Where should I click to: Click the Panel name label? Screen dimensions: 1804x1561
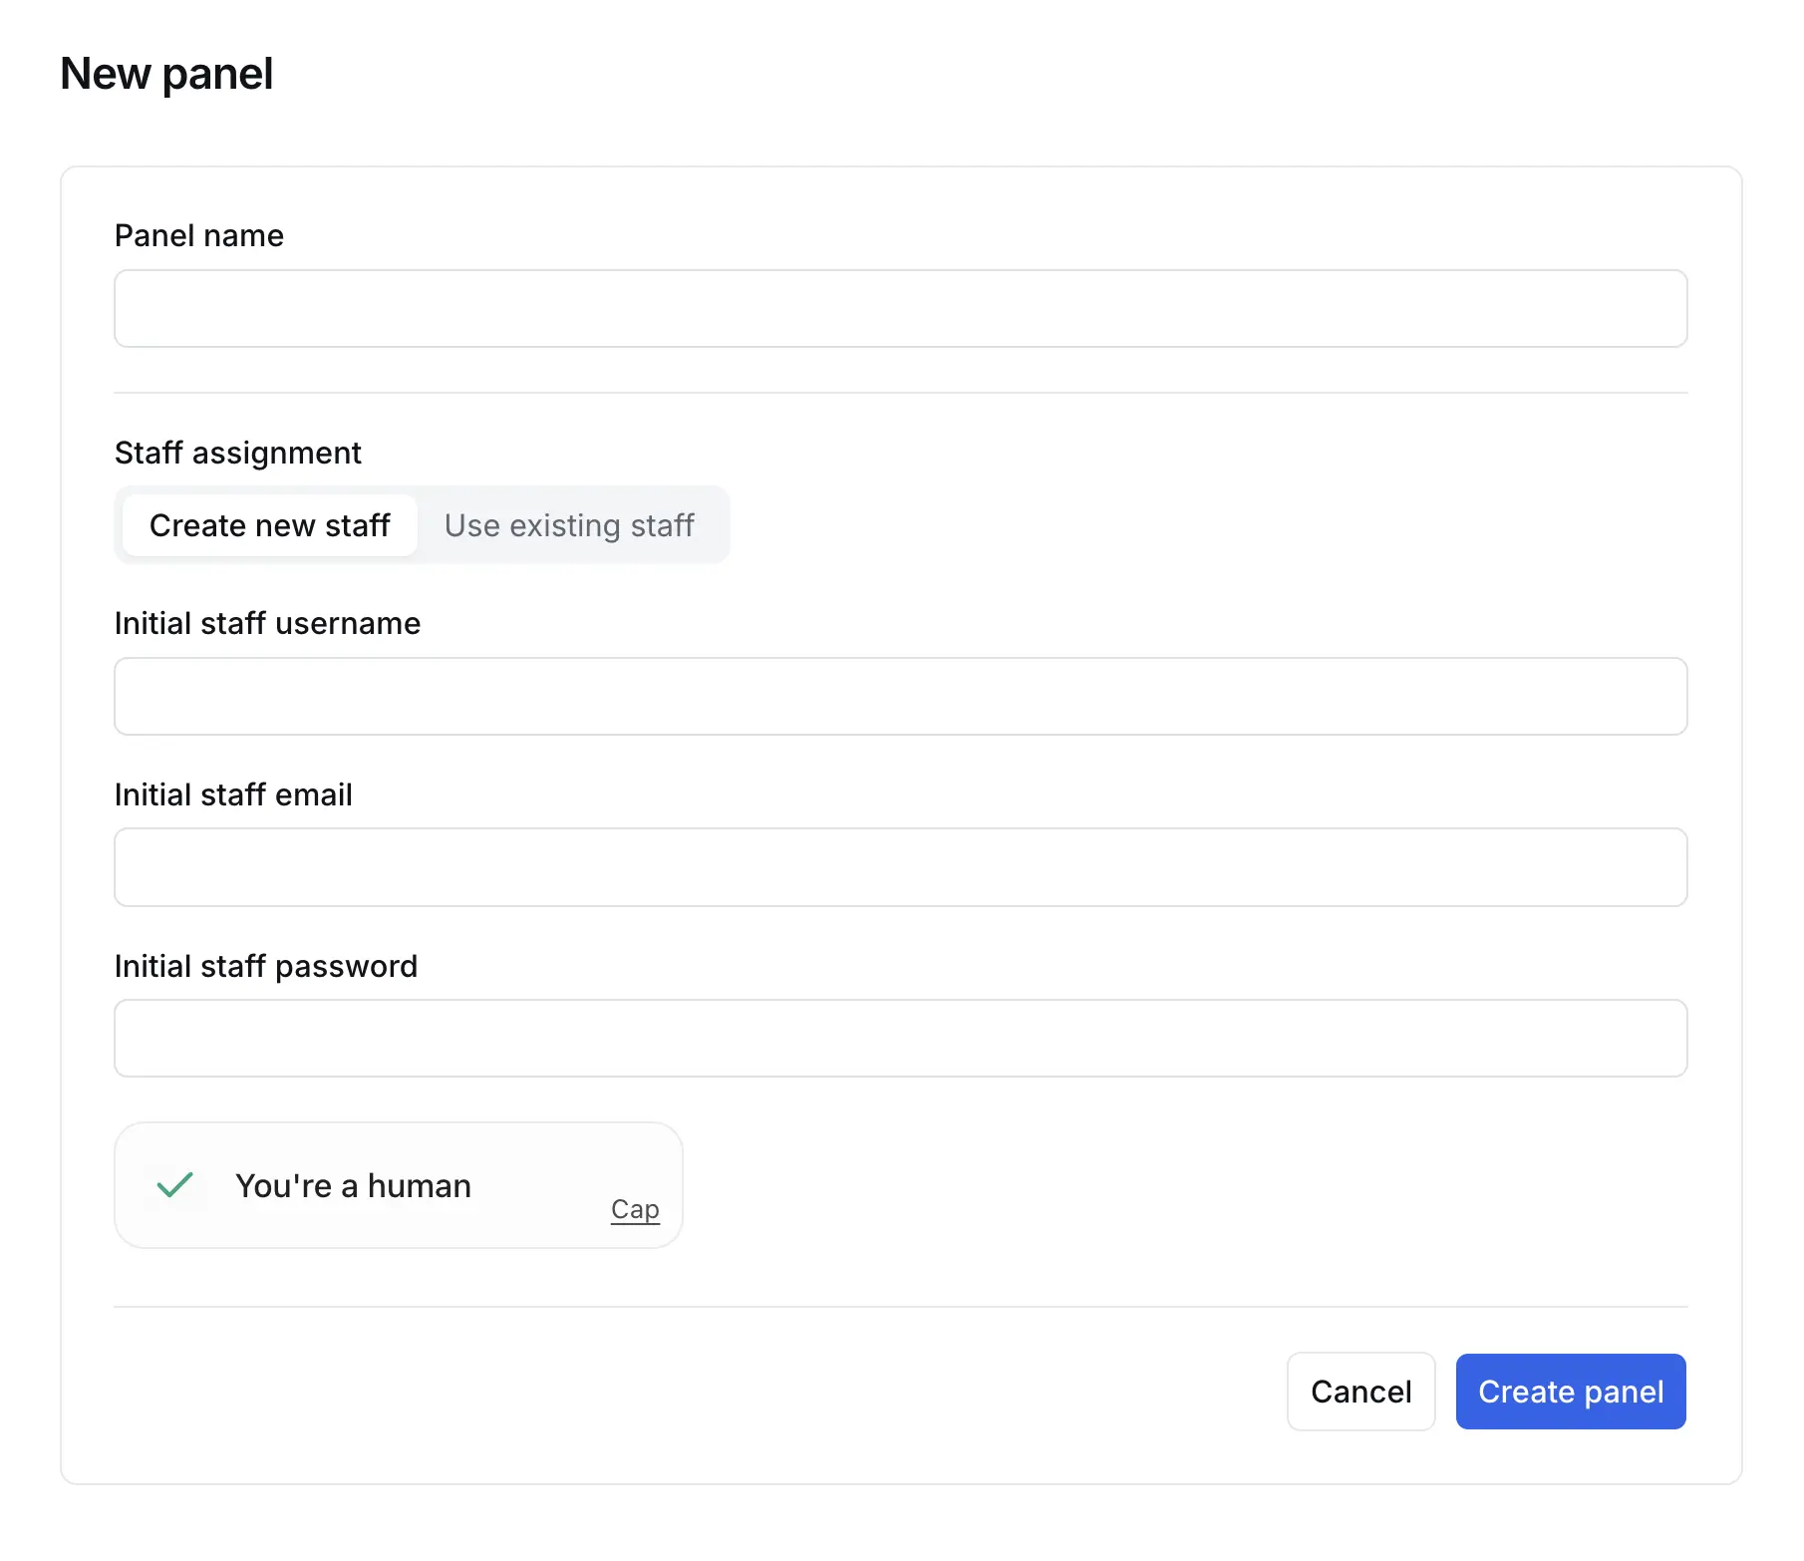pyautogui.click(x=199, y=236)
